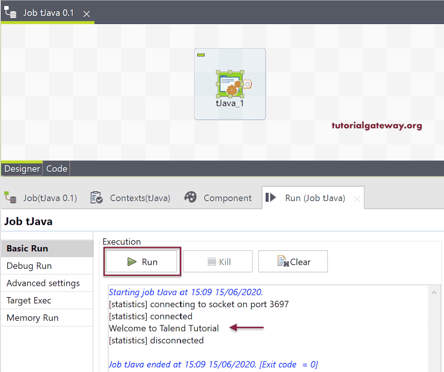The height and width of the screenshot is (372, 444).
Task: Click the Run view play icon
Action: [271, 198]
